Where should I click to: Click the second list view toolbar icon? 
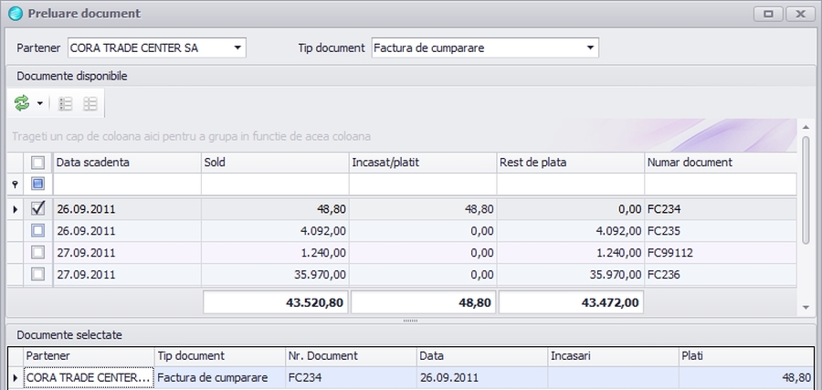90,104
